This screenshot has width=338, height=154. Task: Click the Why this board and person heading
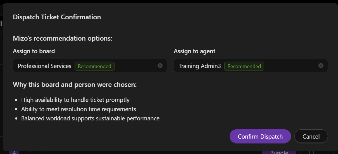click(x=75, y=84)
